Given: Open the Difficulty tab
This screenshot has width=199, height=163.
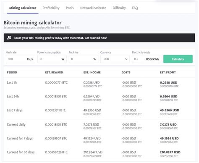Looking at the screenshot, I should (x=119, y=8).
